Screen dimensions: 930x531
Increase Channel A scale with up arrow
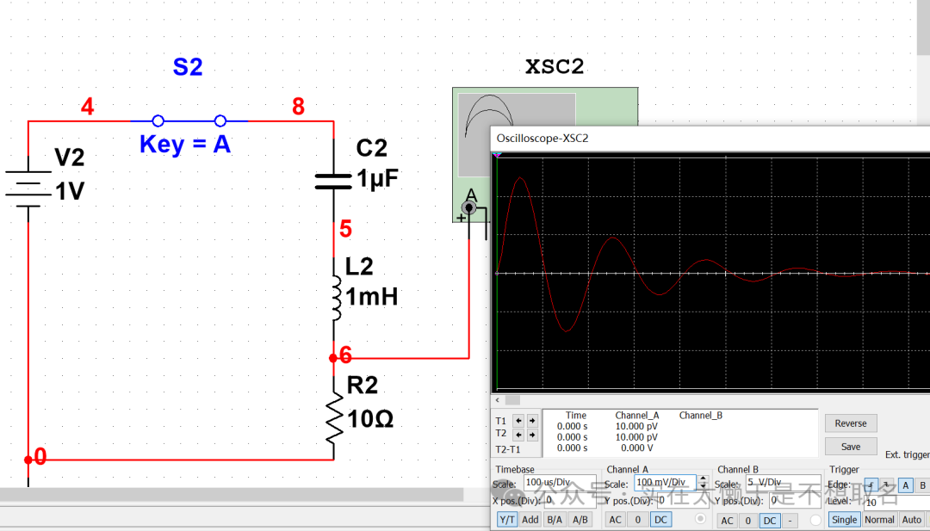[703, 480]
